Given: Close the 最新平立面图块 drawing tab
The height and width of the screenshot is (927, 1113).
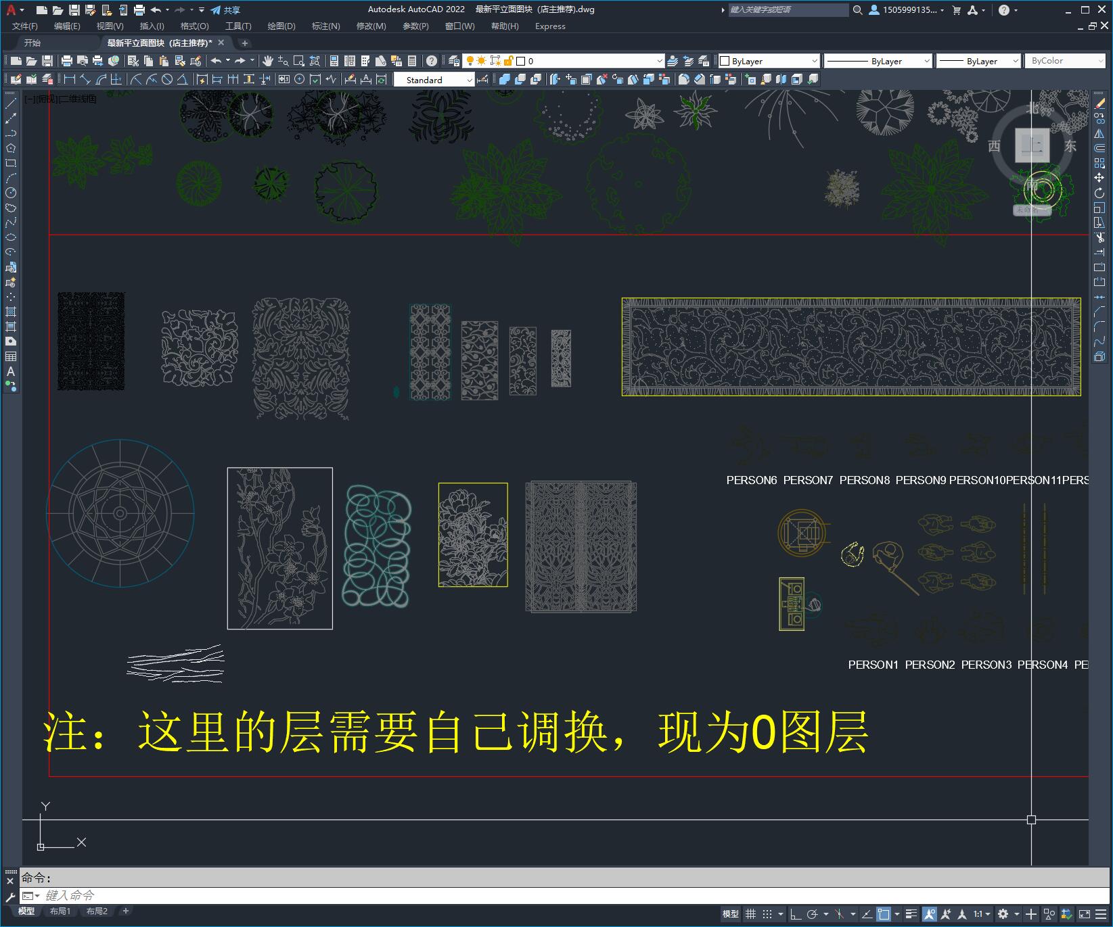Looking at the screenshot, I should click(221, 43).
